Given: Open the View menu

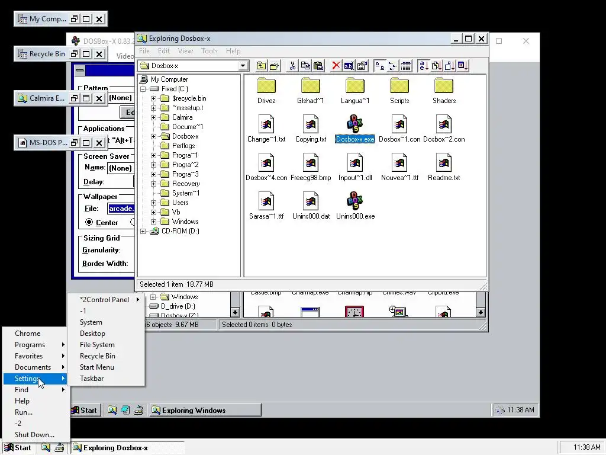Looking at the screenshot, I should pos(185,51).
